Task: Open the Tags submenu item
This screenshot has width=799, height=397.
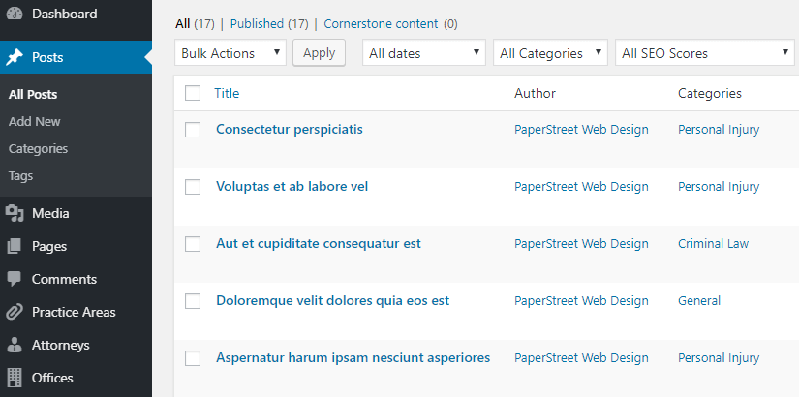Action: (x=20, y=176)
